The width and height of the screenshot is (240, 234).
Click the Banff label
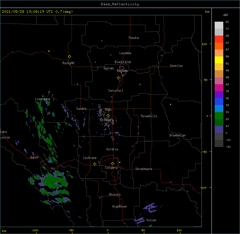coord(35,158)
